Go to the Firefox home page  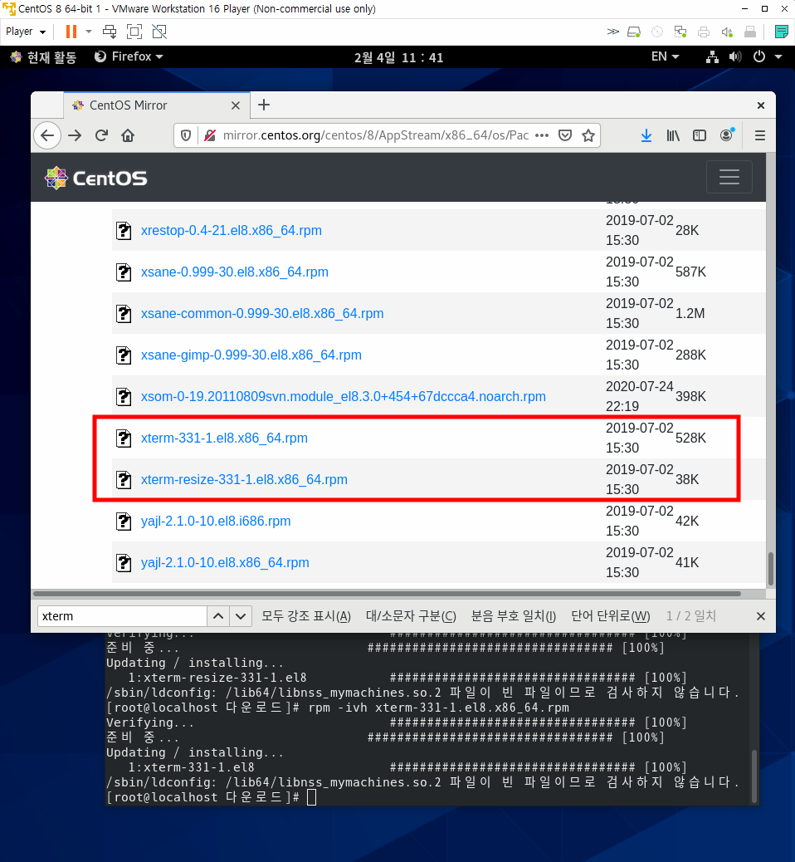[x=128, y=135]
